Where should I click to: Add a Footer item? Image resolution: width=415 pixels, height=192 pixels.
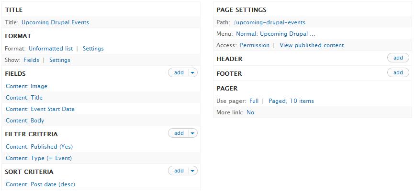[398, 73]
